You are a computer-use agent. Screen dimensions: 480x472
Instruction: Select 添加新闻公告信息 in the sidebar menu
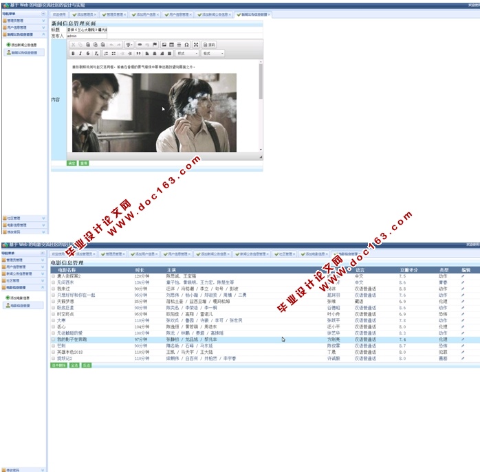tap(22, 45)
